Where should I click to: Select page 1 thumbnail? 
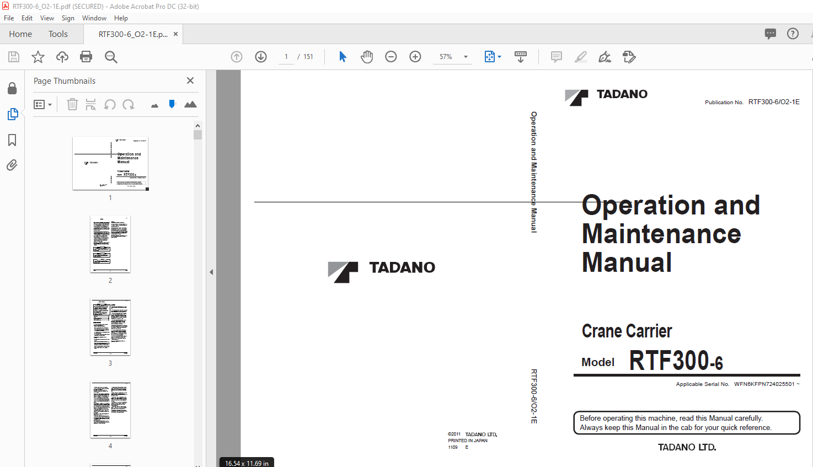coord(110,163)
